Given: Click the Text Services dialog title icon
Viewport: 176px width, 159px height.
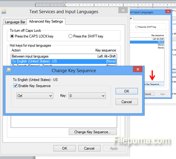Looking at the screenshot, I should pos(4,12).
